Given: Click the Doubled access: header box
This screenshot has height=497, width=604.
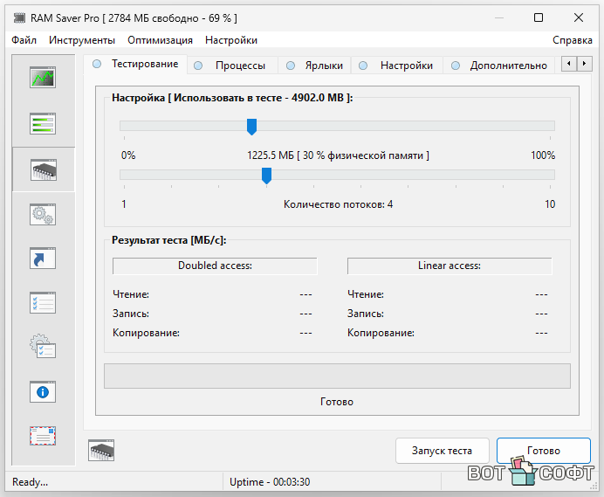Looking at the screenshot, I should click(215, 266).
